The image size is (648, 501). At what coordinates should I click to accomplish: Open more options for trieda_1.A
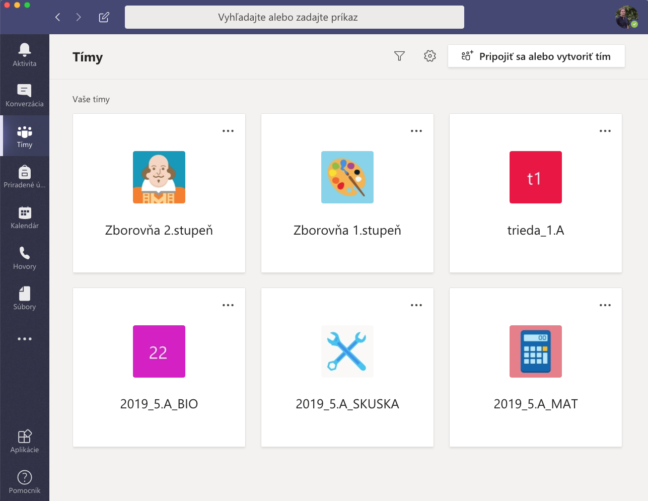tap(605, 131)
